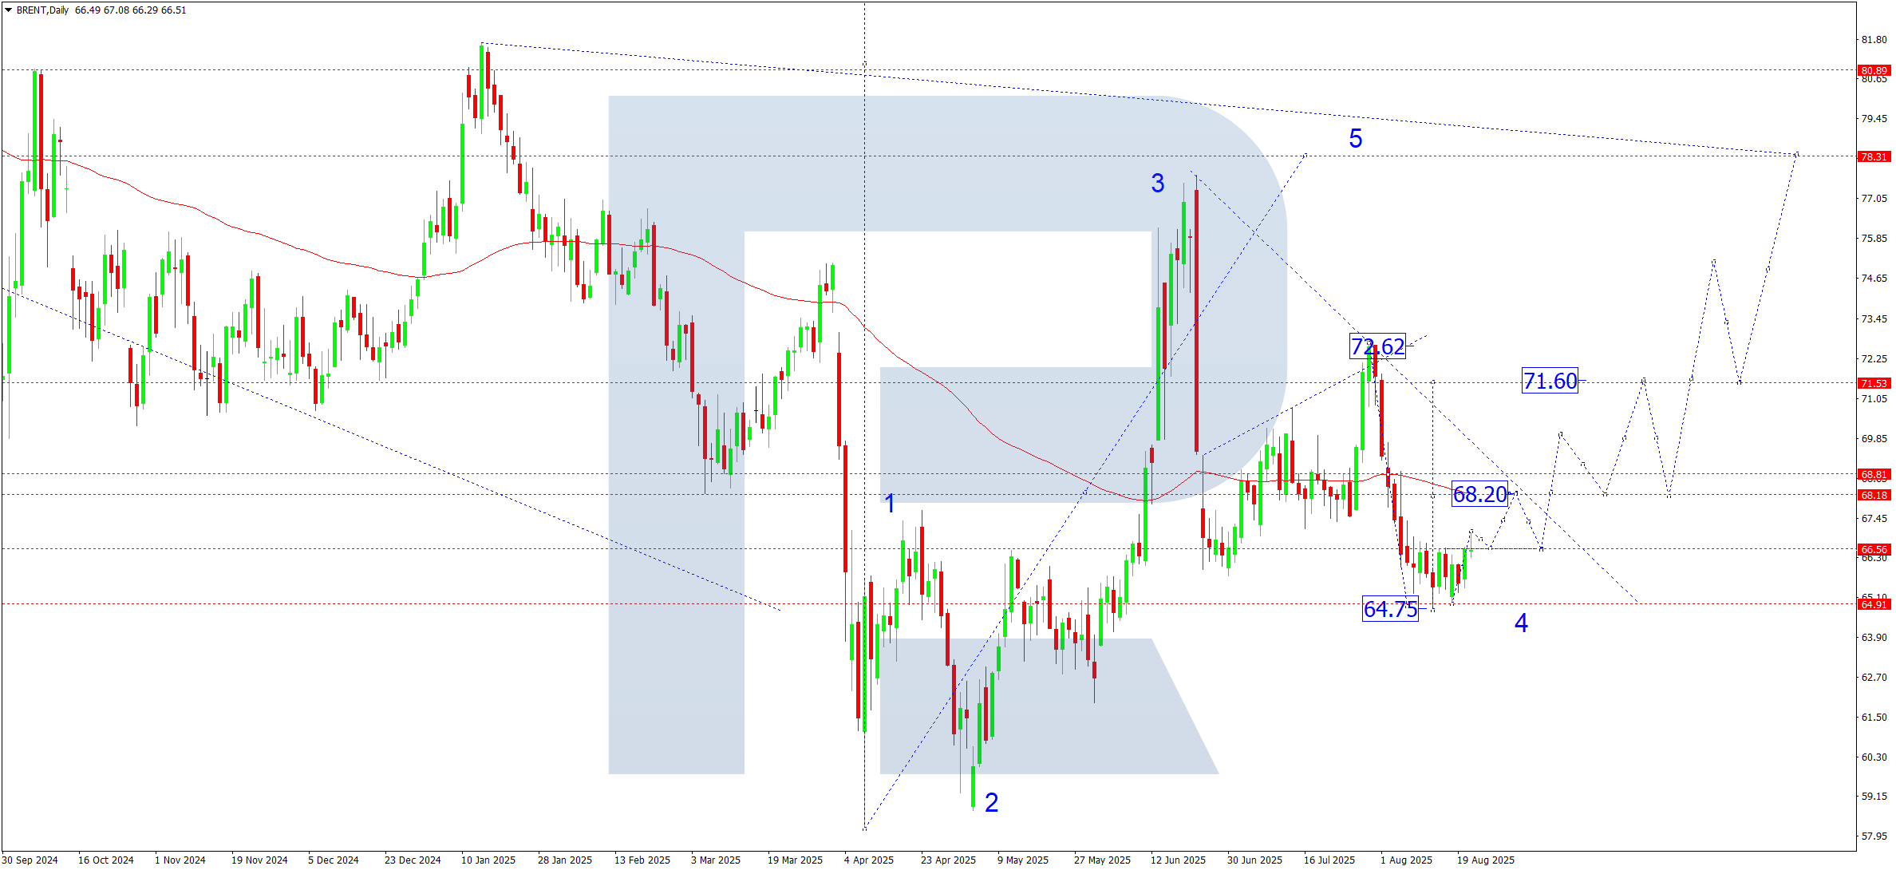Click the 68.20 price label box
This screenshot has width=1896, height=870.
click(x=1479, y=494)
